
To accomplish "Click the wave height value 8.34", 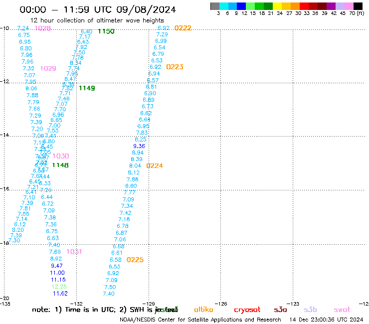I will (x=75, y=63).
